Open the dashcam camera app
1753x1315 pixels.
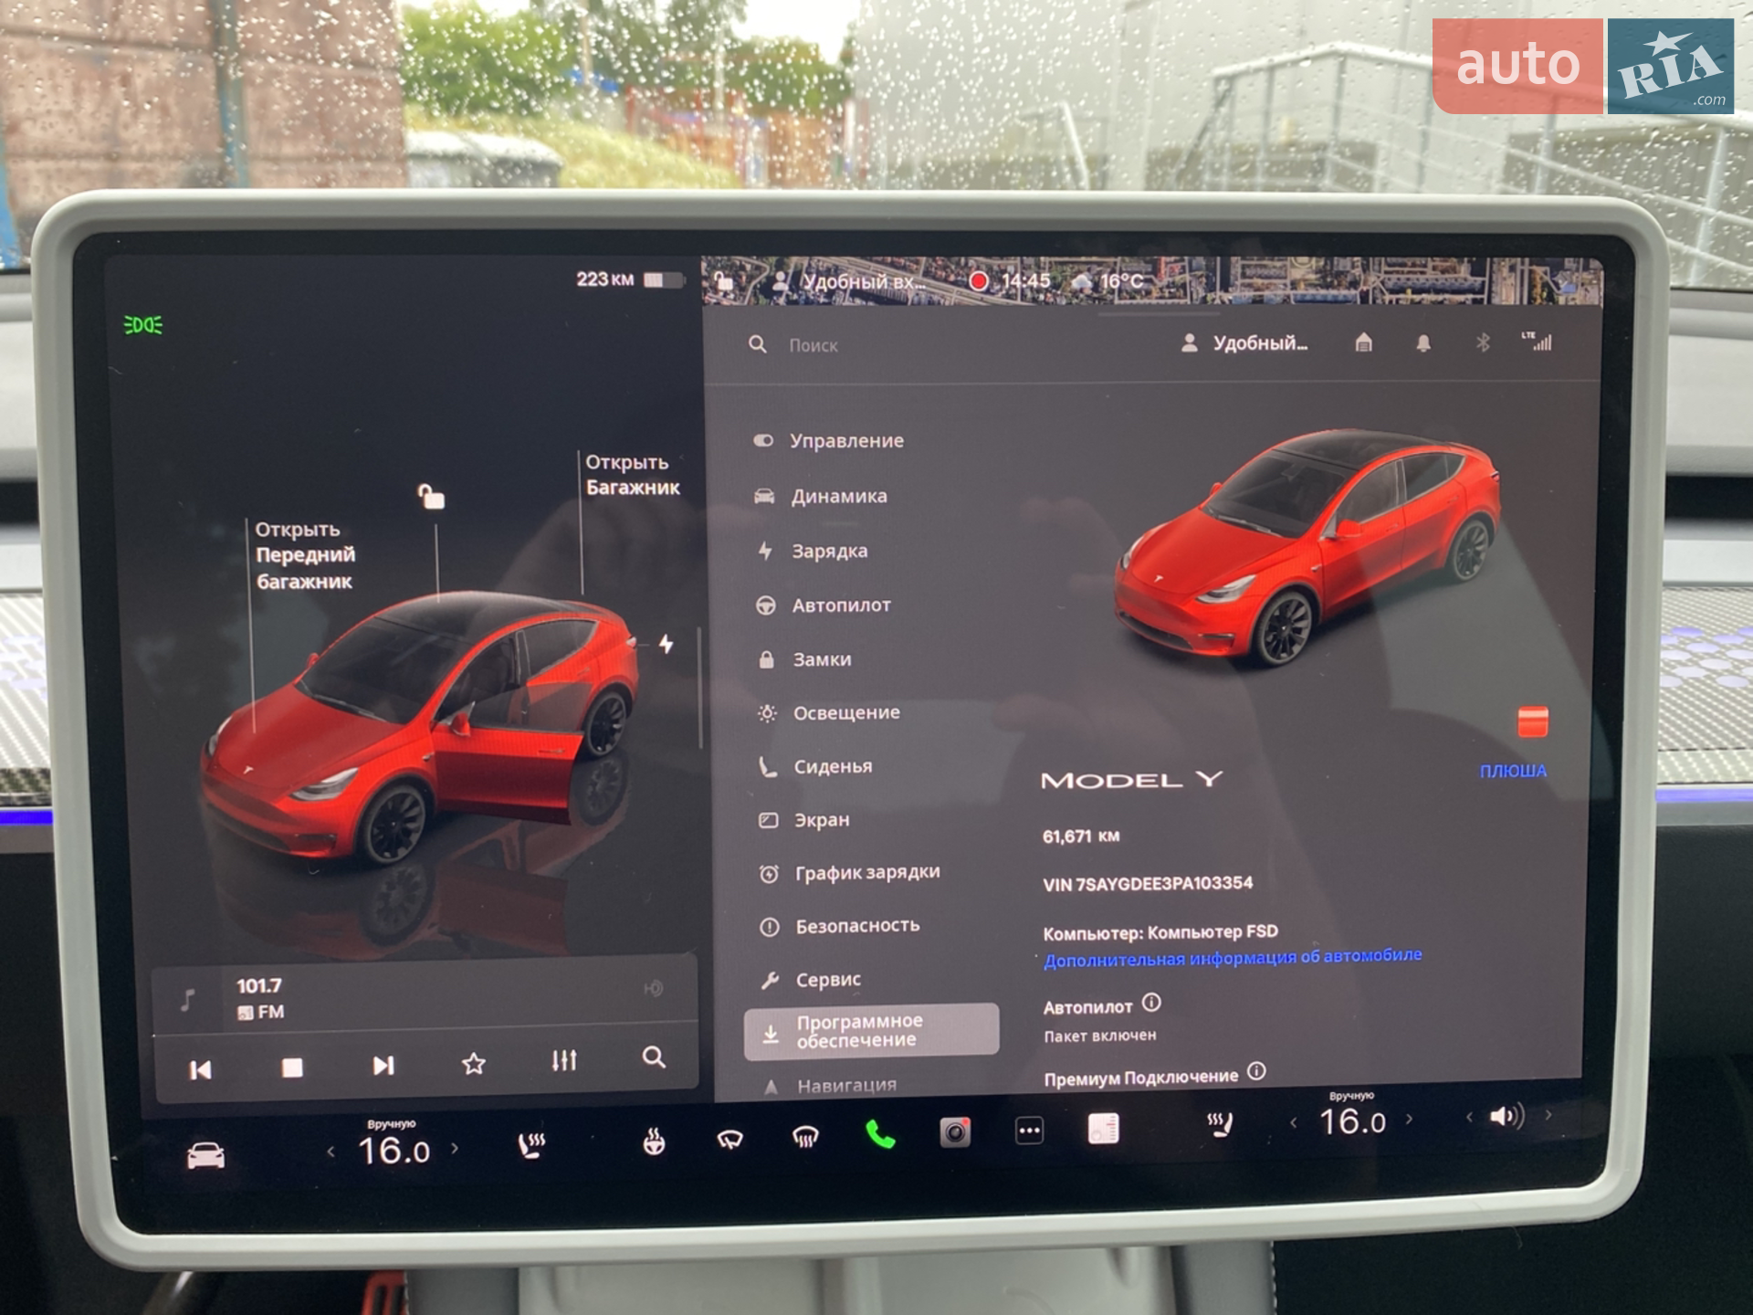pyautogui.click(x=955, y=1132)
